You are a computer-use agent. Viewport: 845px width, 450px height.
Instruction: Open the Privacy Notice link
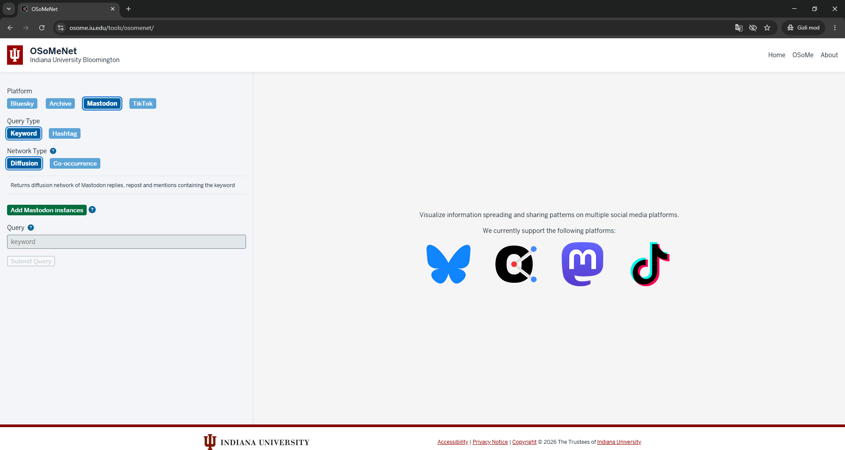pyautogui.click(x=490, y=442)
